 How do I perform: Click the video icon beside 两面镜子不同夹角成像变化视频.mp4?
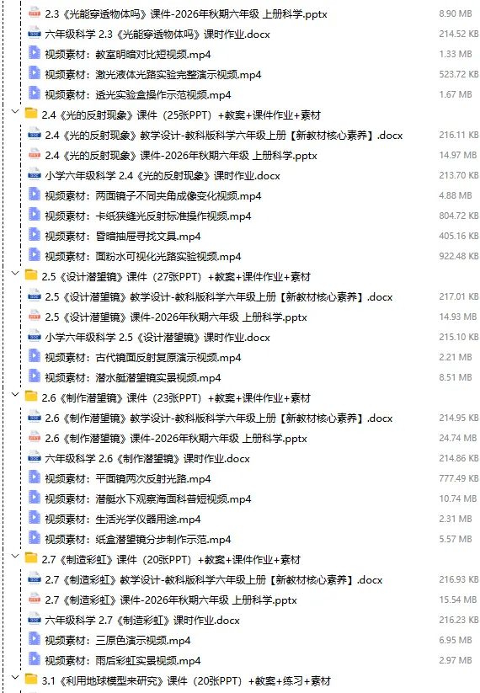click(34, 195)
